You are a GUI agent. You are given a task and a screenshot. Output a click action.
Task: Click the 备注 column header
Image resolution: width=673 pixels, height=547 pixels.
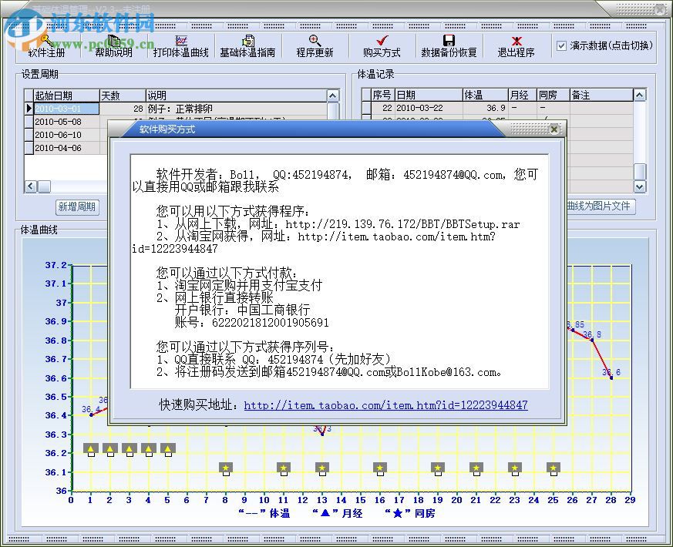tap(601, 95)
